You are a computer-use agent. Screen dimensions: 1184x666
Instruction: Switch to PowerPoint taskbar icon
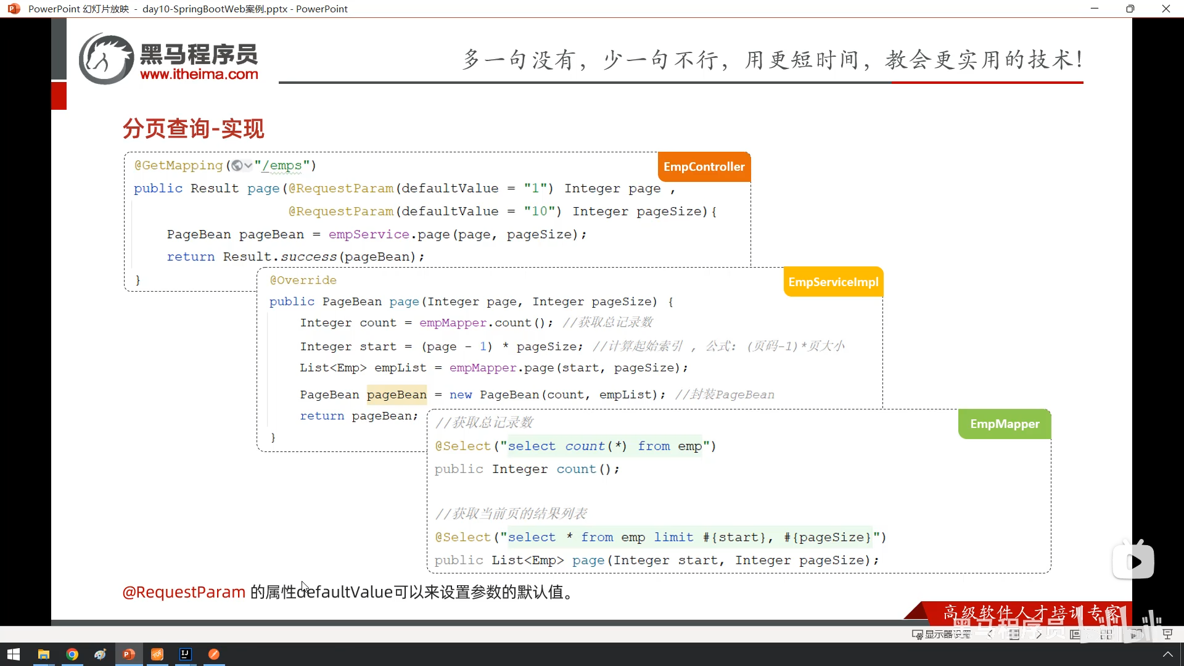[x=129, y=654]
